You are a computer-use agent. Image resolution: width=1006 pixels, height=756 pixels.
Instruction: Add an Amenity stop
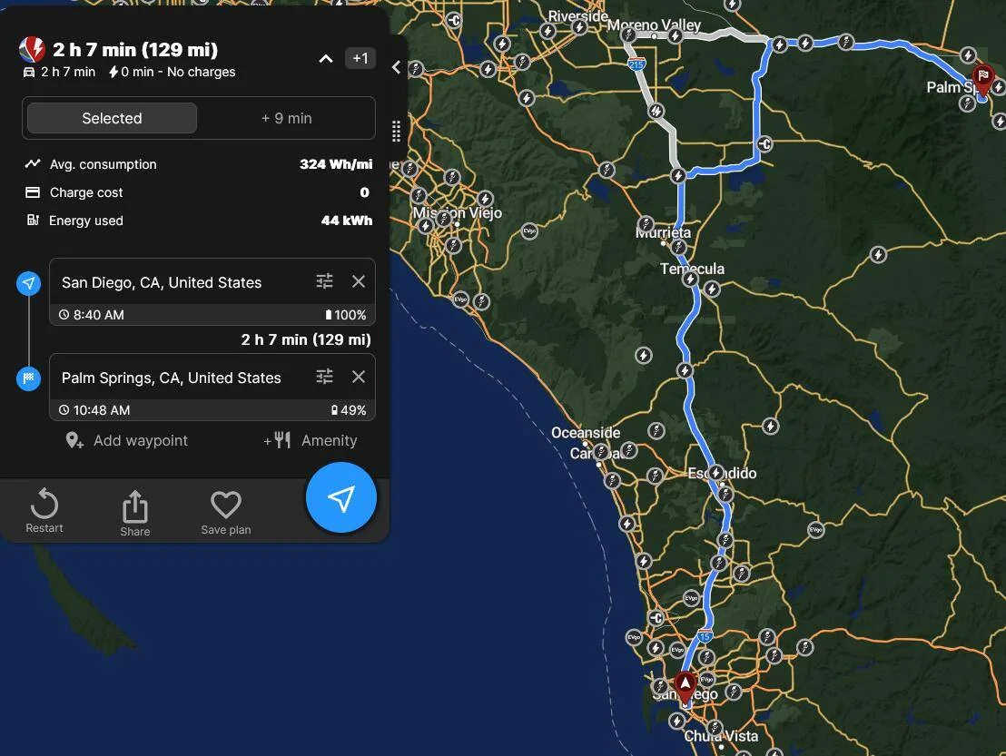pos(311,440)
